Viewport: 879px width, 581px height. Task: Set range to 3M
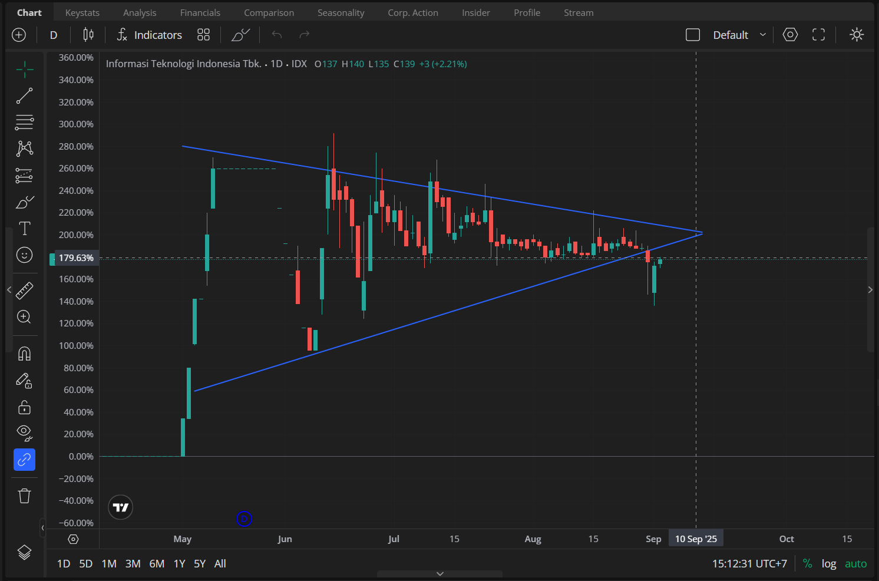coord(133,564)
